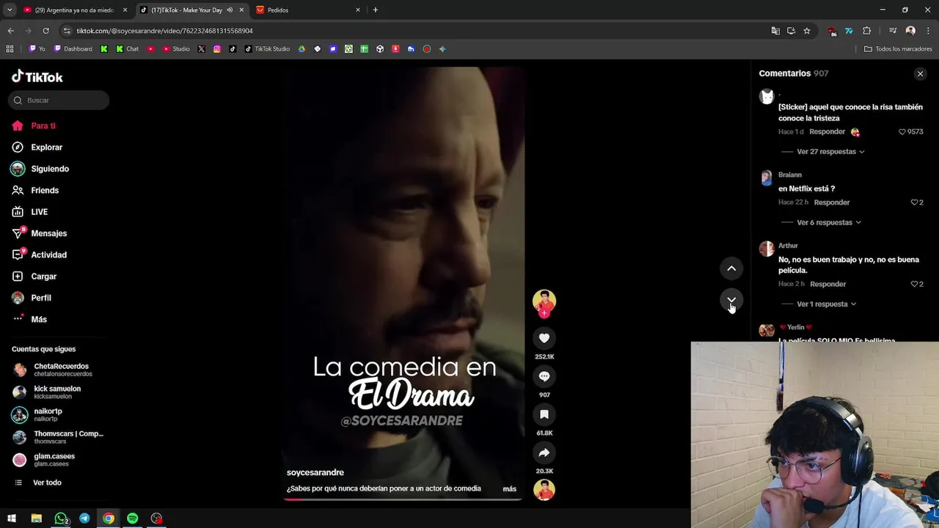Open Arthur's profile from the comment
Image resolution: width=939 pixels, height=528 pixels.
pyautogui.click(x=788, y=246)
